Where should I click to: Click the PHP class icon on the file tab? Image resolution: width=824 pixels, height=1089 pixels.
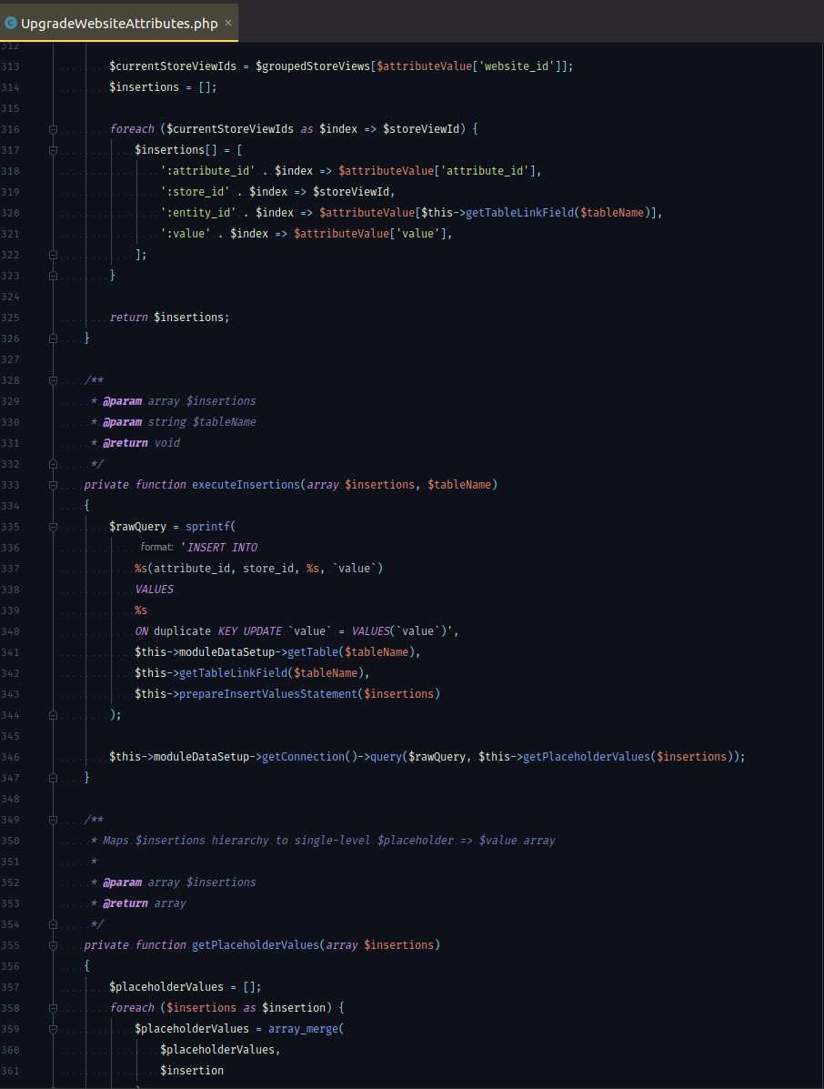tap(10, 23)
